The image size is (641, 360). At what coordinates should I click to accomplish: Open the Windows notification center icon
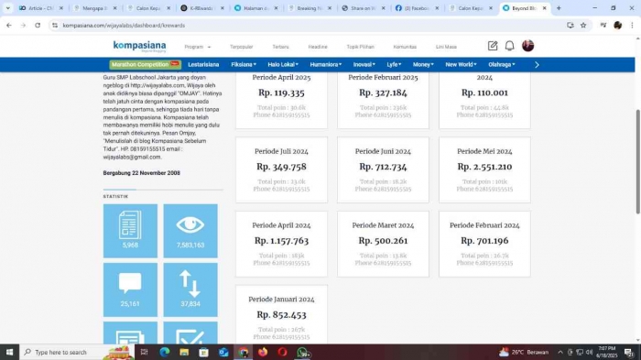tap(629, 353)
